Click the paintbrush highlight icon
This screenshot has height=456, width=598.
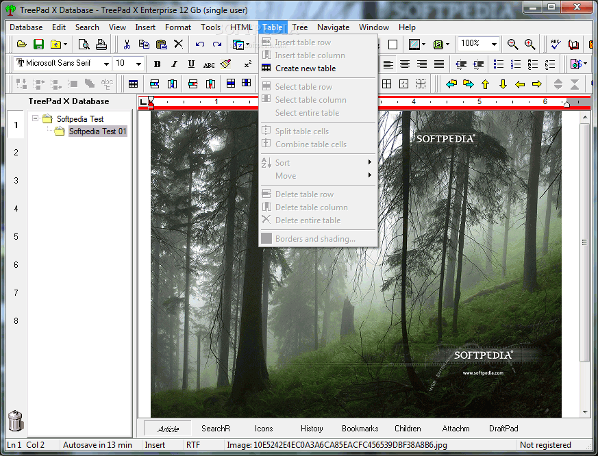(x=226, y=64)
